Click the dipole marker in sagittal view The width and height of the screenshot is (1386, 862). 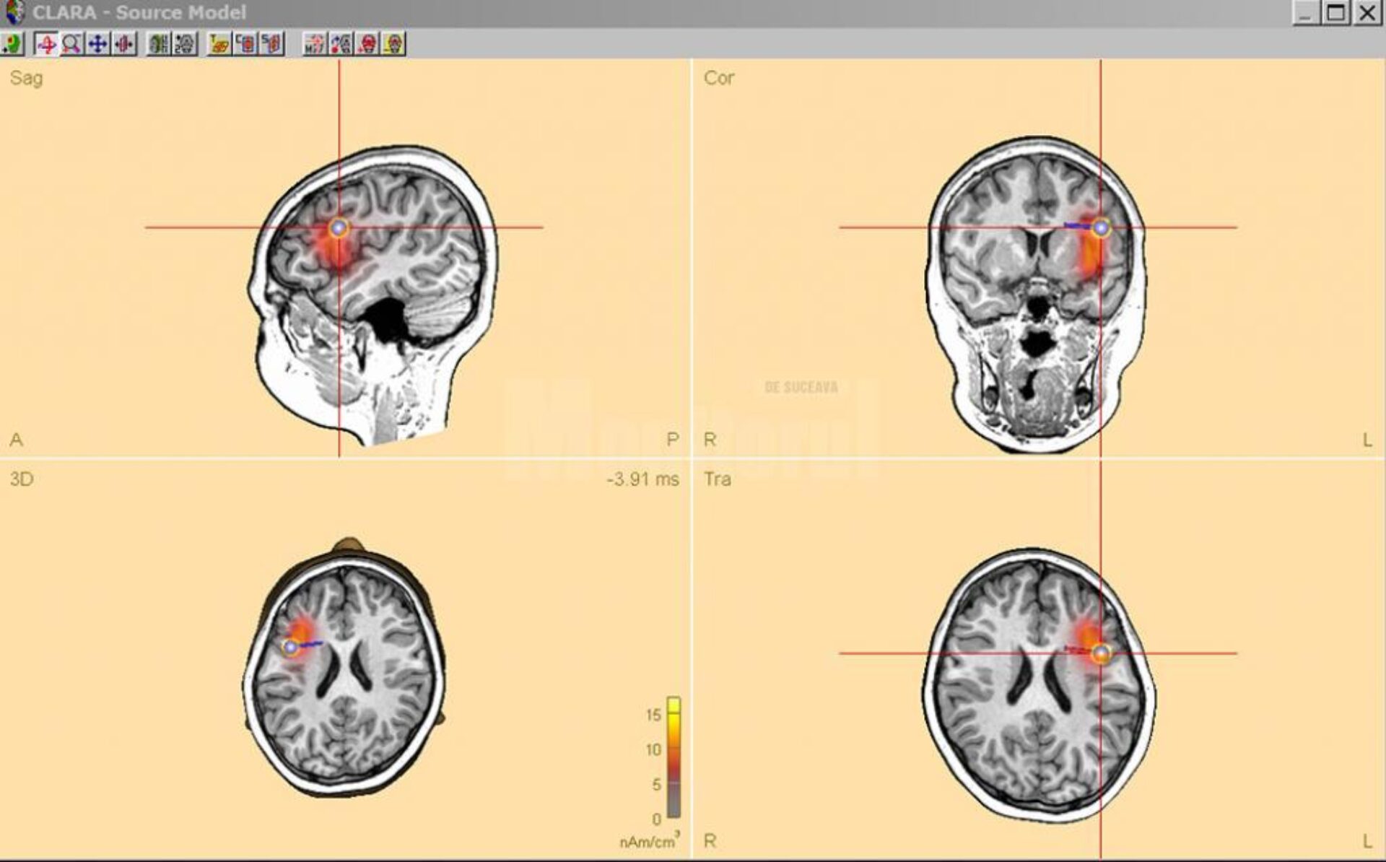click(x=339, y=228)
